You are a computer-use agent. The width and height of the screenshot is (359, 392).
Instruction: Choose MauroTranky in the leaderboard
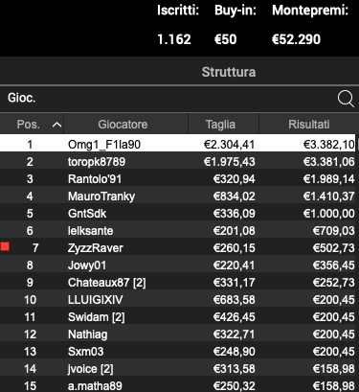click(179, 196)
